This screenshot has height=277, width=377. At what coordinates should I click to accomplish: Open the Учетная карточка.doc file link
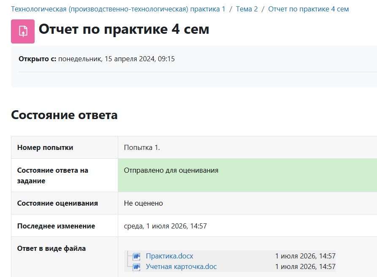tap(181, 267)
